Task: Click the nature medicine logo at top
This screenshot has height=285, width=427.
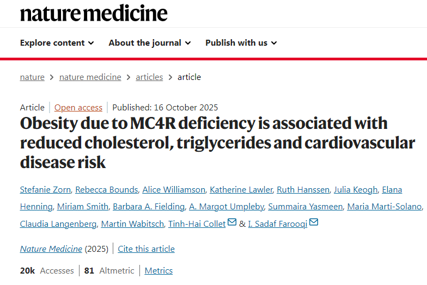Action: 94,13
